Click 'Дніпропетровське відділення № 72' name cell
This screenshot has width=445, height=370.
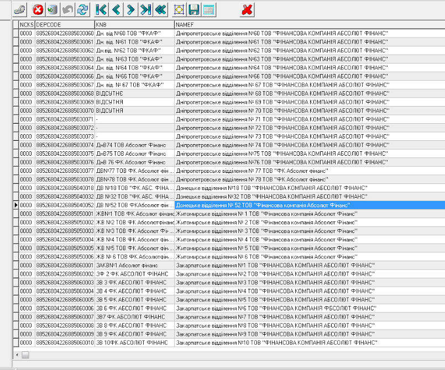click(310, 128)
